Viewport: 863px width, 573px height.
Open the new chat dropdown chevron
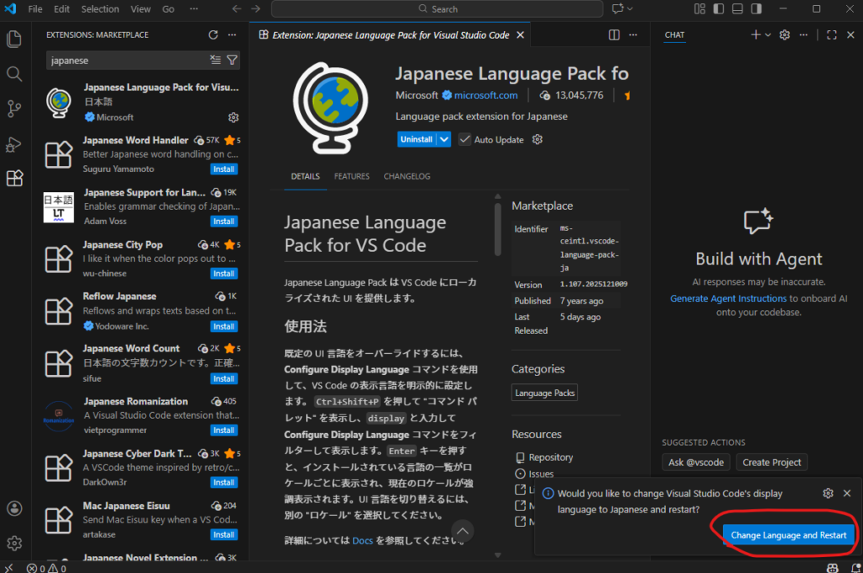(768, 35)
